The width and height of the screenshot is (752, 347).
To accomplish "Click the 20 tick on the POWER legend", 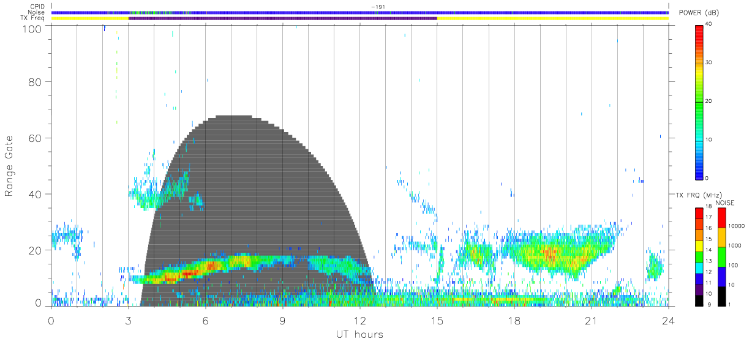I will 709,102.
